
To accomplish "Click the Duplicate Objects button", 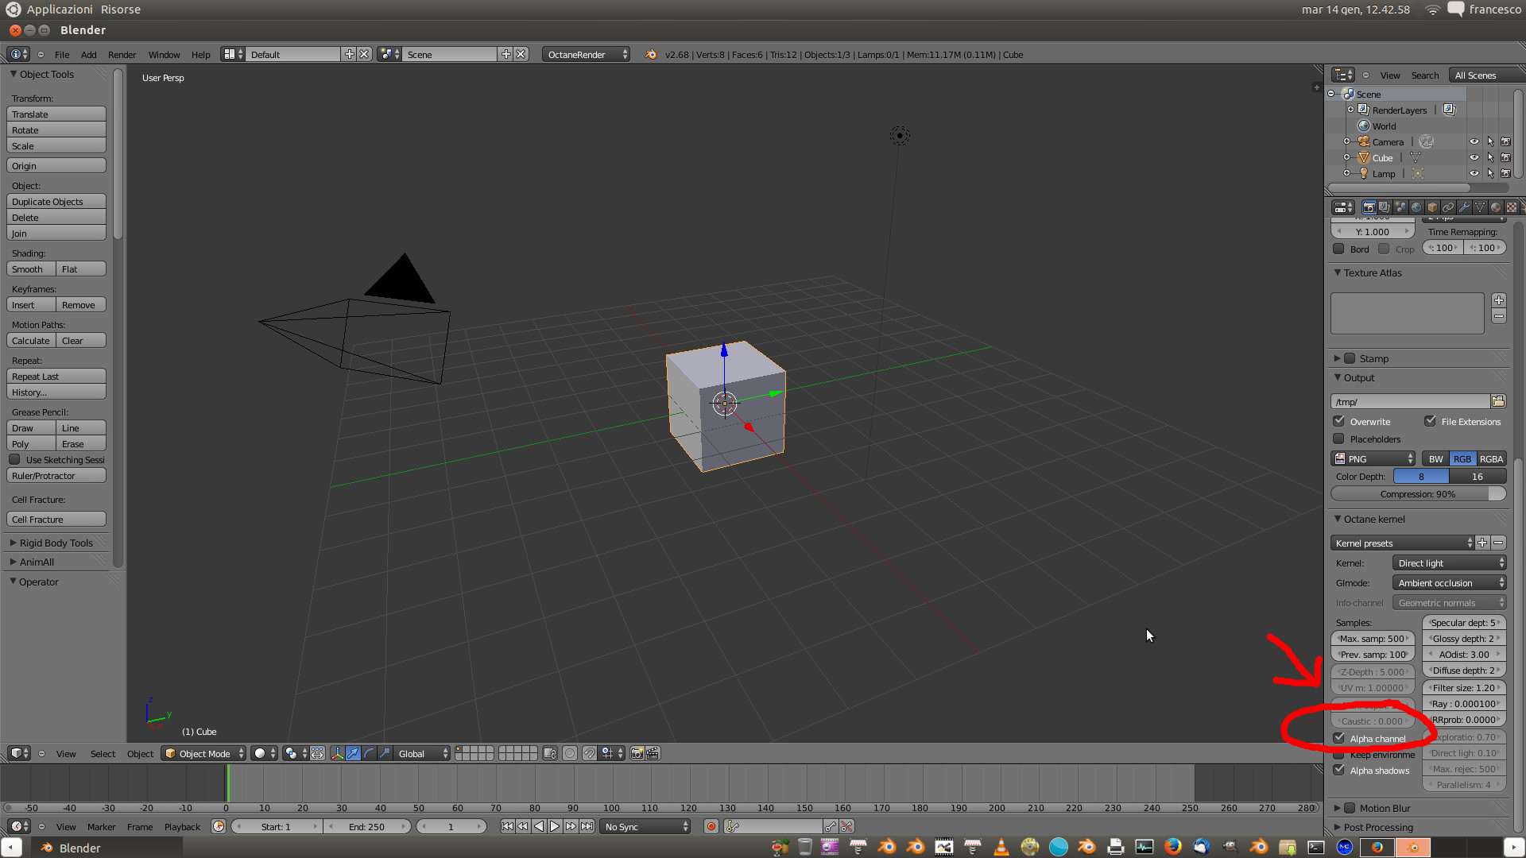I will [56, 202].
